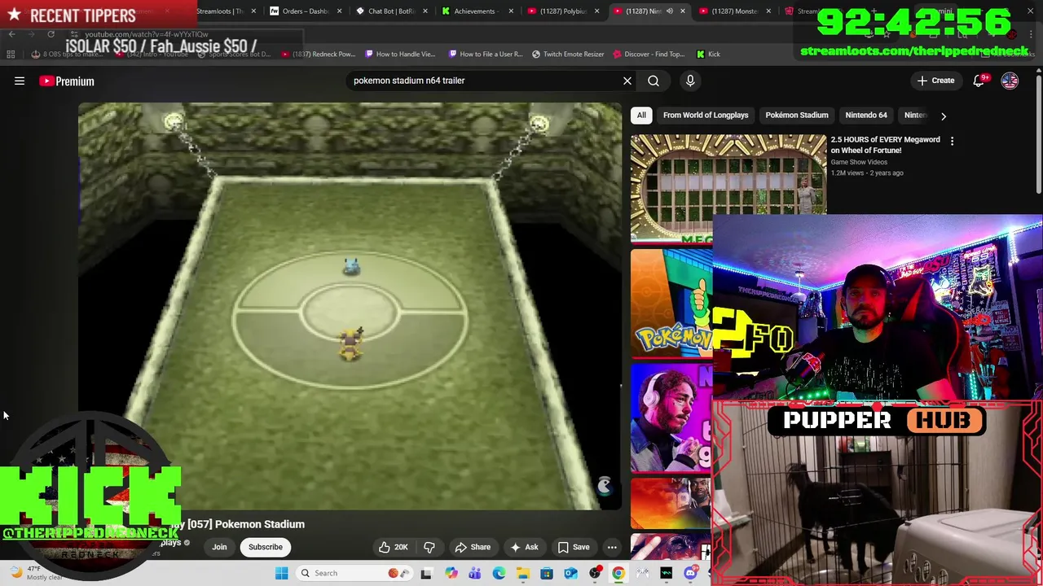This screenshot has width=1043, height=586.
Task: Subscribe to the channel
Action: click(x=266, y=547)
